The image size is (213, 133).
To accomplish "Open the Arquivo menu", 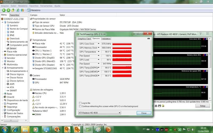I will coord(5,6).
